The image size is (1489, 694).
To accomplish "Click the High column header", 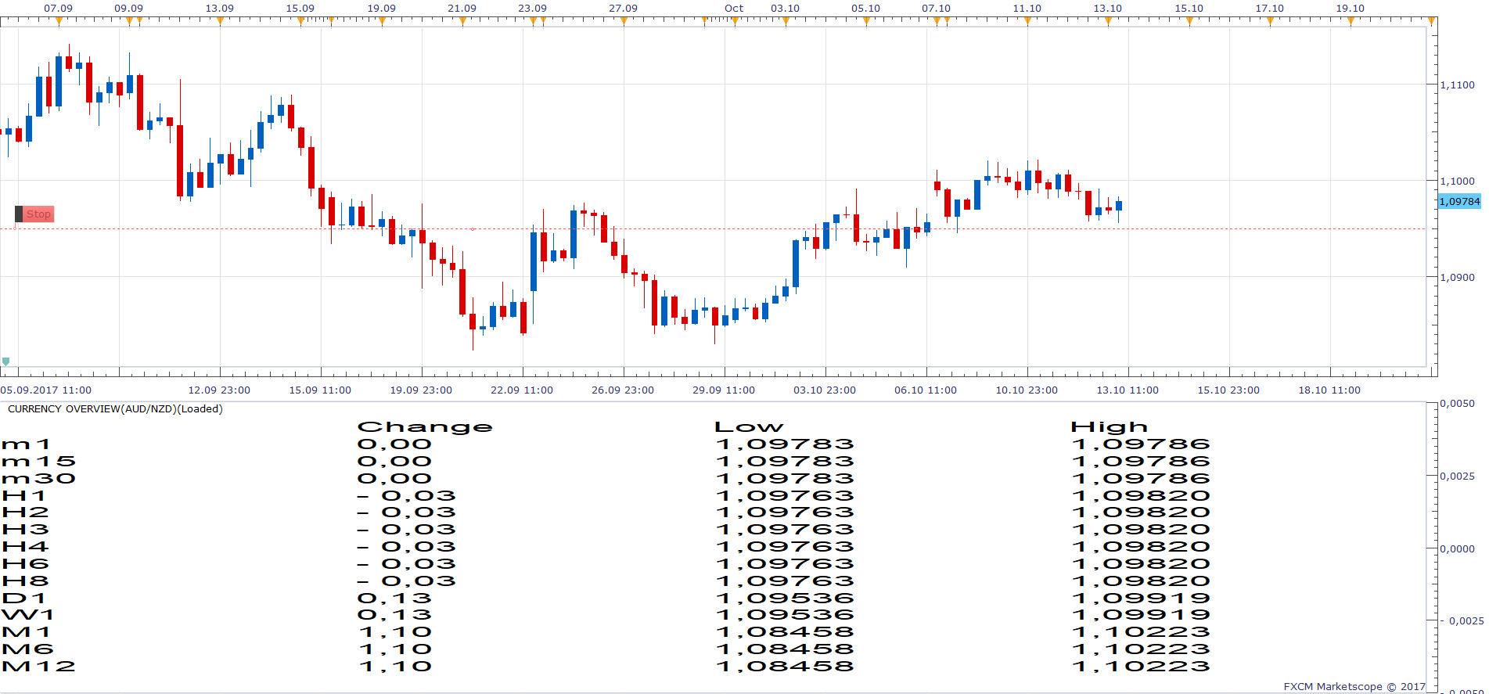I will pos(1110,427).
